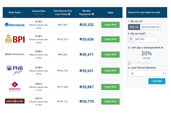Viewport: 171px width, 114px height.
Task: Click the Interest Rate column header
Action: point(38,11)
